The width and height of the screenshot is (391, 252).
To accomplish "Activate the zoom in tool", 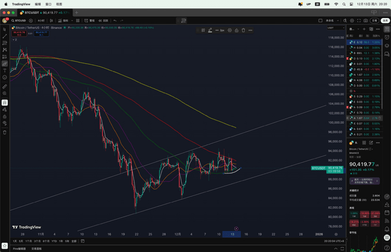I will (x=5, y=93).
